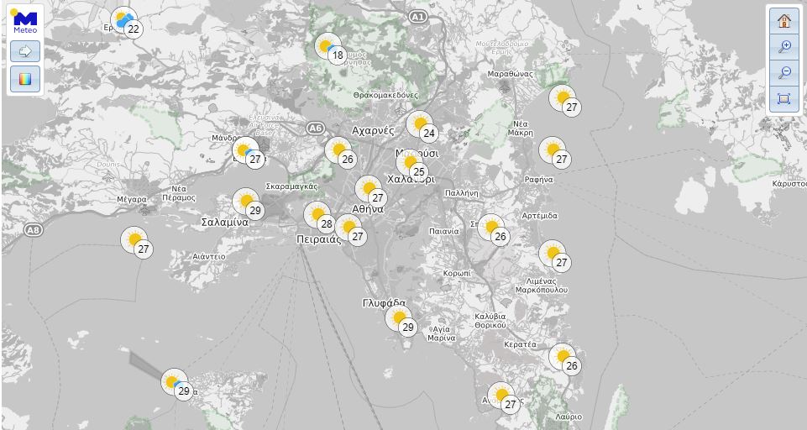This screenshot has height=430, width=807.
Task: Click the full extent frame icon
Action: (x=783, y=99)
